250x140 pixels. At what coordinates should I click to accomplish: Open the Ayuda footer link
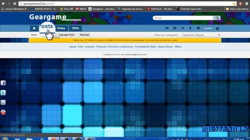point(73,47)
